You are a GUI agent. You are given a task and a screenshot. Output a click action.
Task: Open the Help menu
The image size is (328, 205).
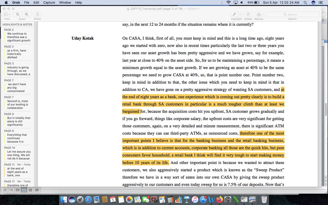78,2
